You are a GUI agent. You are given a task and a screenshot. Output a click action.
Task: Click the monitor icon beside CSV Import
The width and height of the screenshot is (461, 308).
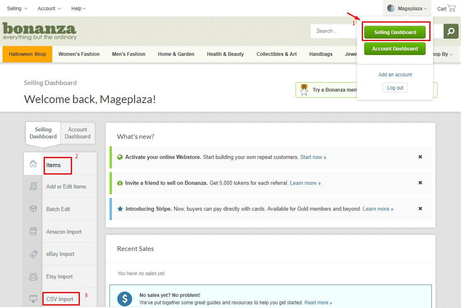[x=33, y=299]
